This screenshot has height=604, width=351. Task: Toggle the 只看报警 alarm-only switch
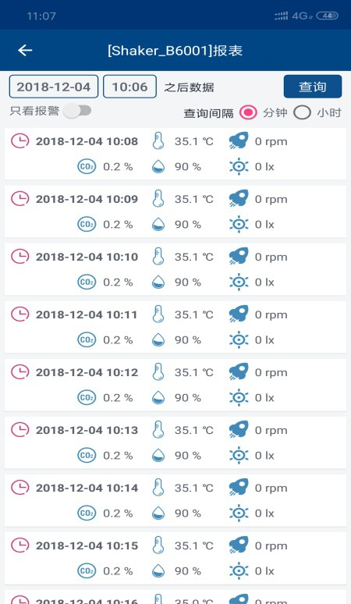77,111
